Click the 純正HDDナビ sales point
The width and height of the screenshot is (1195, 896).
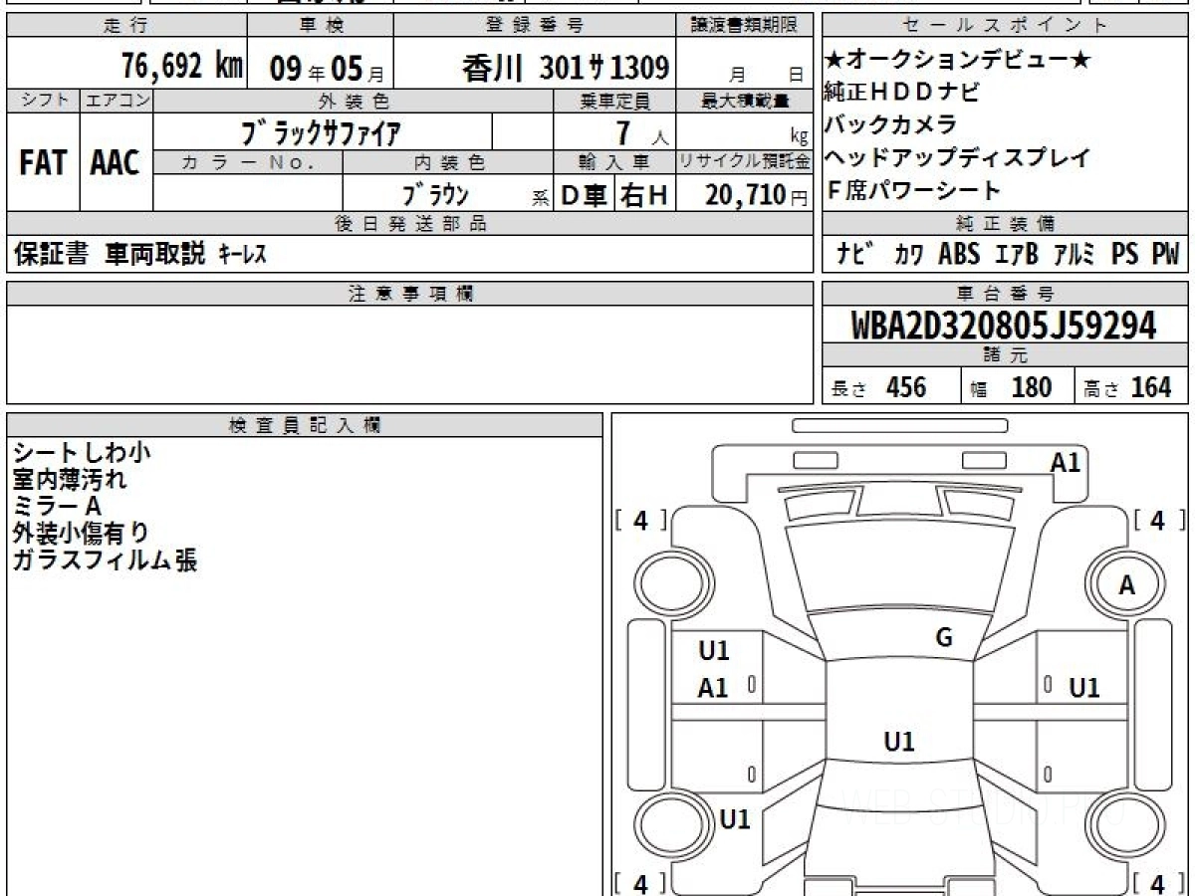[902, 93]
